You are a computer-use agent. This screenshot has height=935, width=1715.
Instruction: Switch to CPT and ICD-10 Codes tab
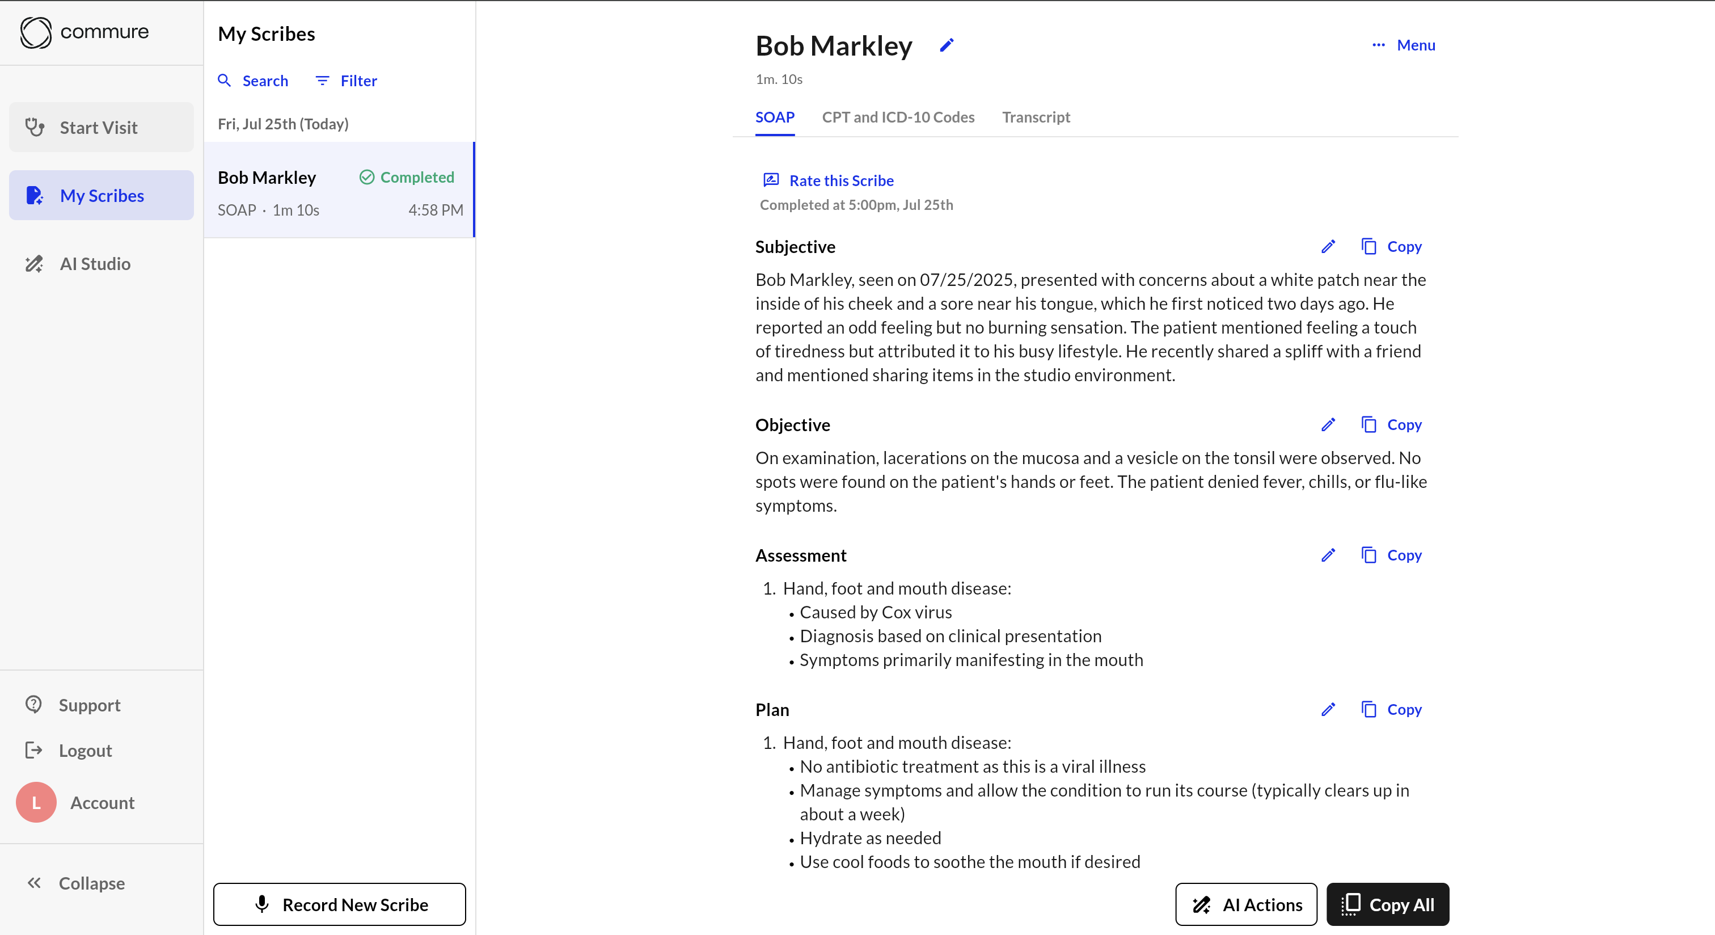coord(898,117)
